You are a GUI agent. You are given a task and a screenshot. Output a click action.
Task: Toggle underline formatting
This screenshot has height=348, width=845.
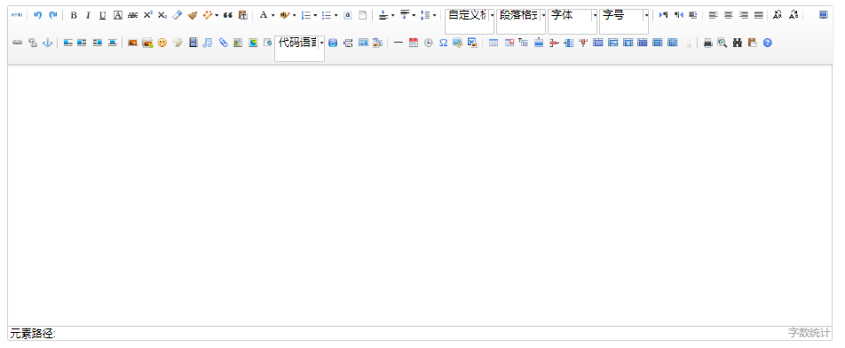click(102, 15)
